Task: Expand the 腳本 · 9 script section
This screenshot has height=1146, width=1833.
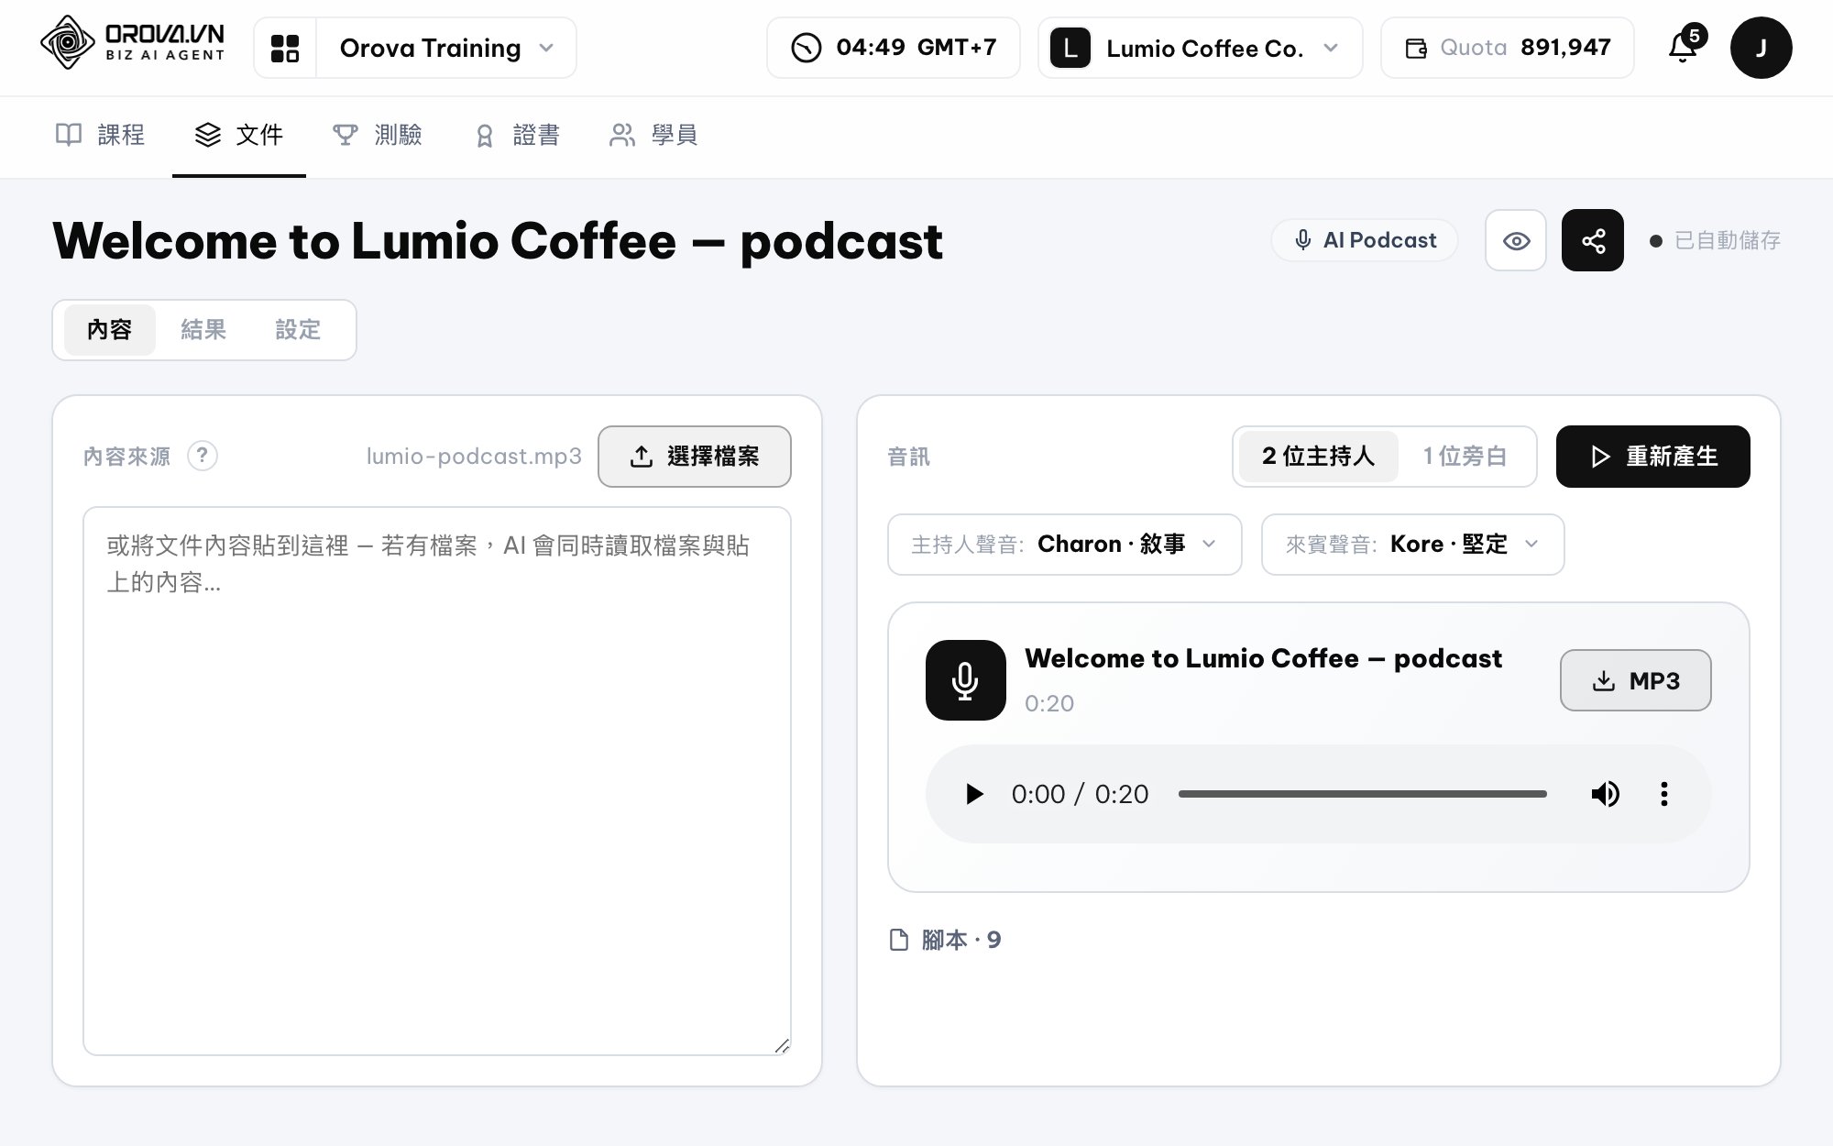Action: (946, 940)
